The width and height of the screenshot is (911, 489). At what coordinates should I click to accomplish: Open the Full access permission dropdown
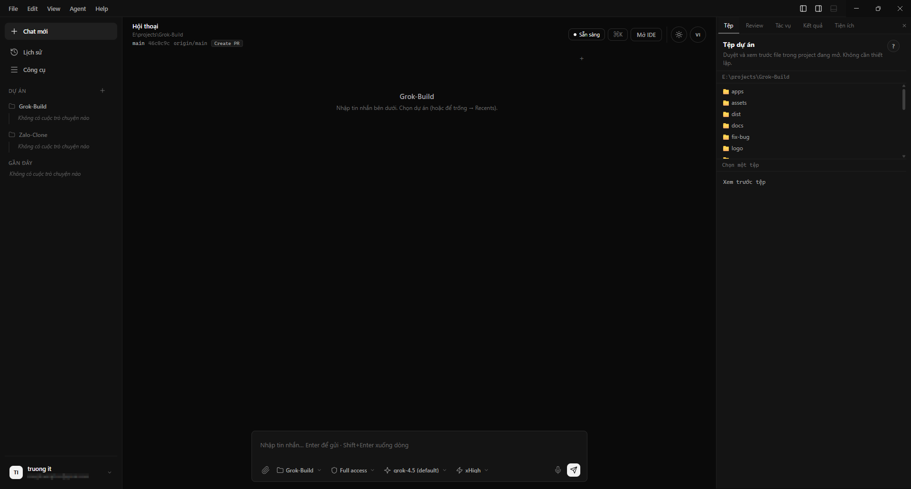(353, 470)
